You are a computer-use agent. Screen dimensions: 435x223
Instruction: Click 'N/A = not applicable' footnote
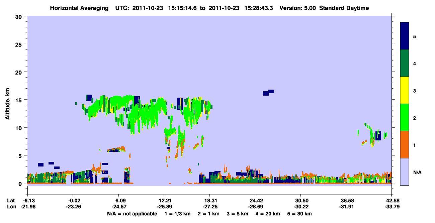coord(132,214)
